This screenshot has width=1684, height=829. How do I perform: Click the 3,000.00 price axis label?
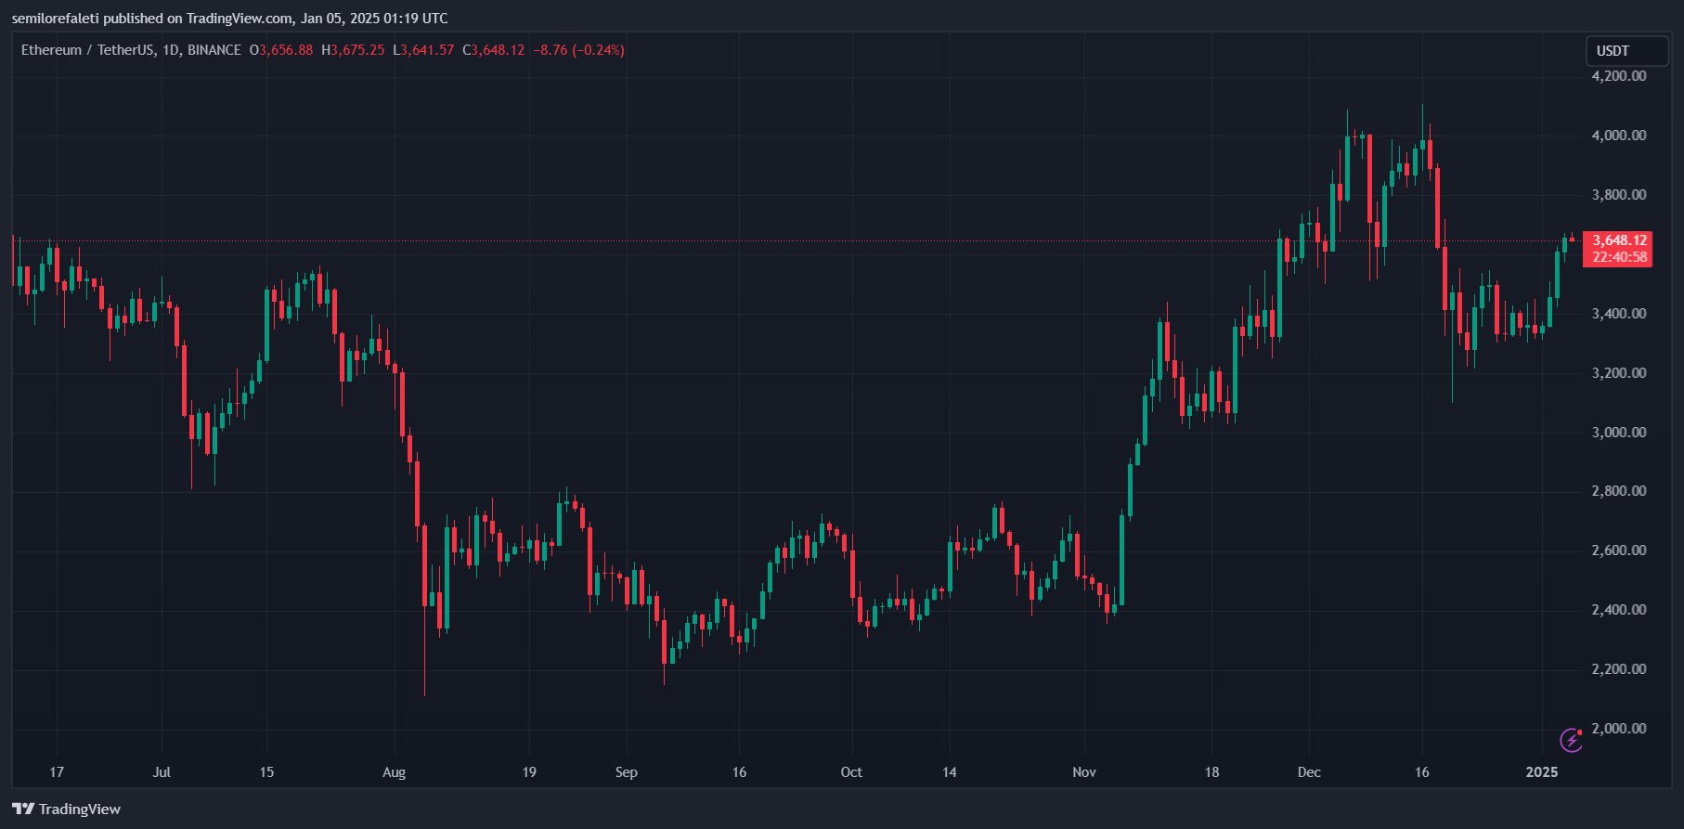(x=1619, y=433)
